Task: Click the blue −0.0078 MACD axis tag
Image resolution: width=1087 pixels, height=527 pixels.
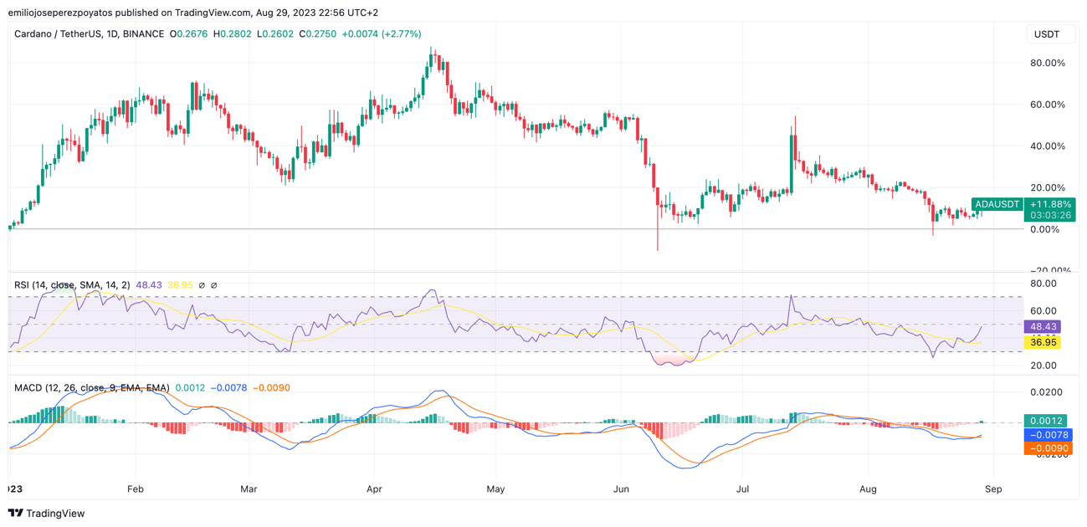Action: [x=1045, y=435]
